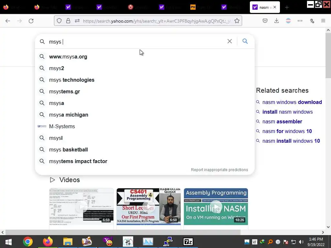Show site security padlock info

(68, 21)
